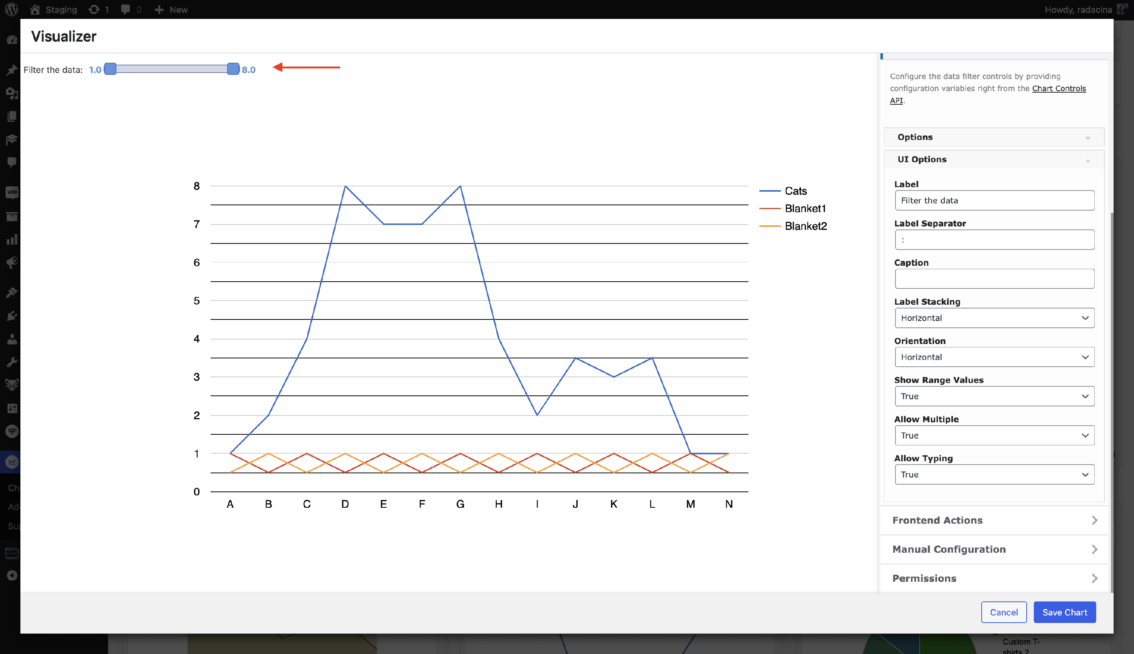
Task: Open Tools via the wrench icon
Action: click(12, 362)
